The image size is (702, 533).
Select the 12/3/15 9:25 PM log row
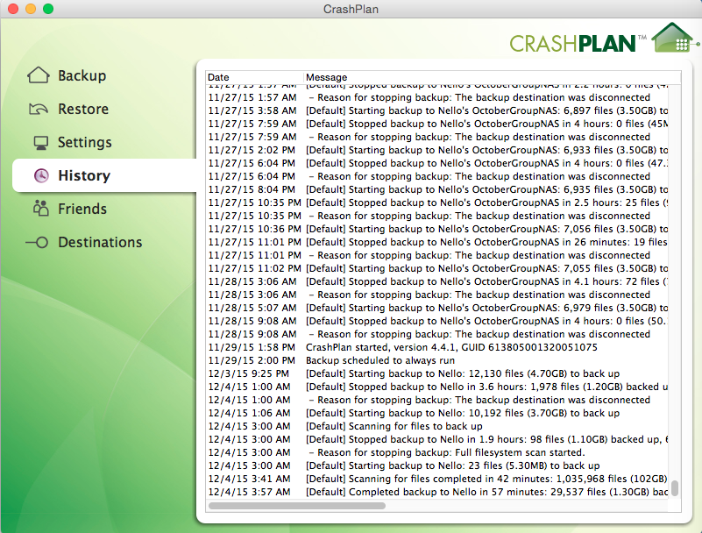click(x=437, y=373)
